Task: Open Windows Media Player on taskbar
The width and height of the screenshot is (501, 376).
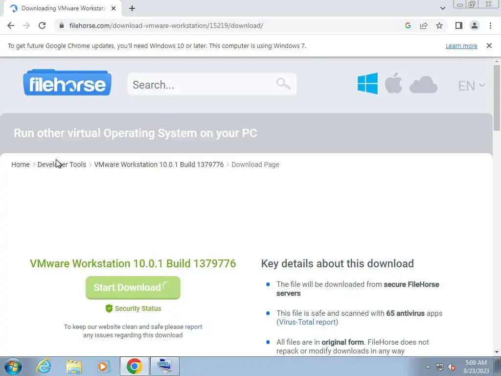Action: 103,366
